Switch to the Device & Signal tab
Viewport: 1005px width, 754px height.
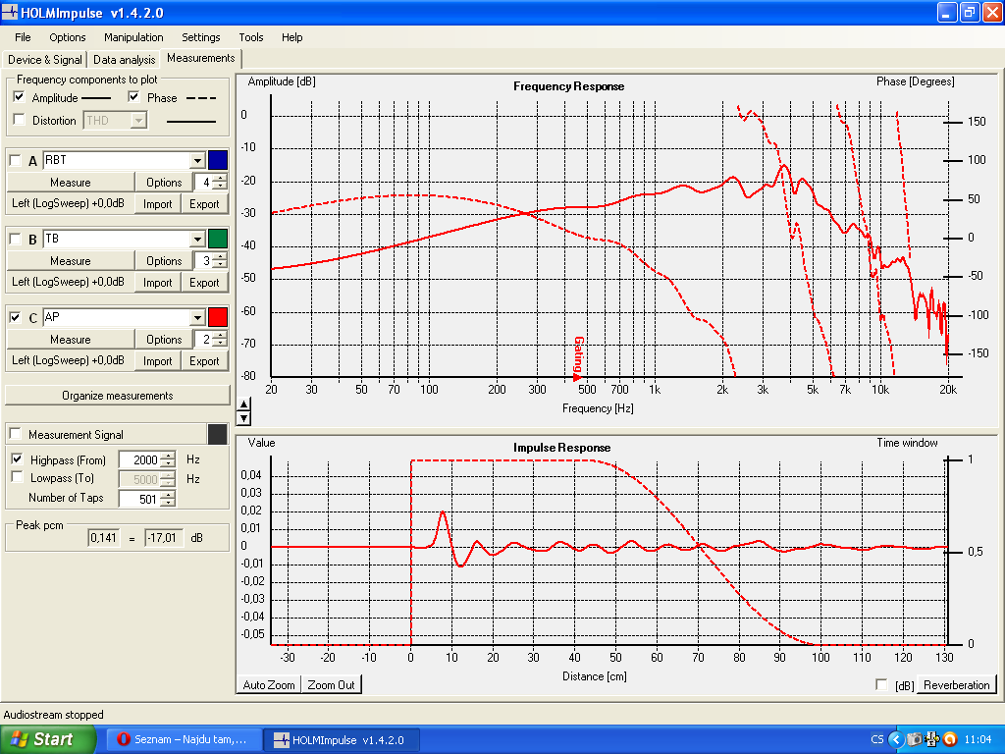(x=45, y=60)
